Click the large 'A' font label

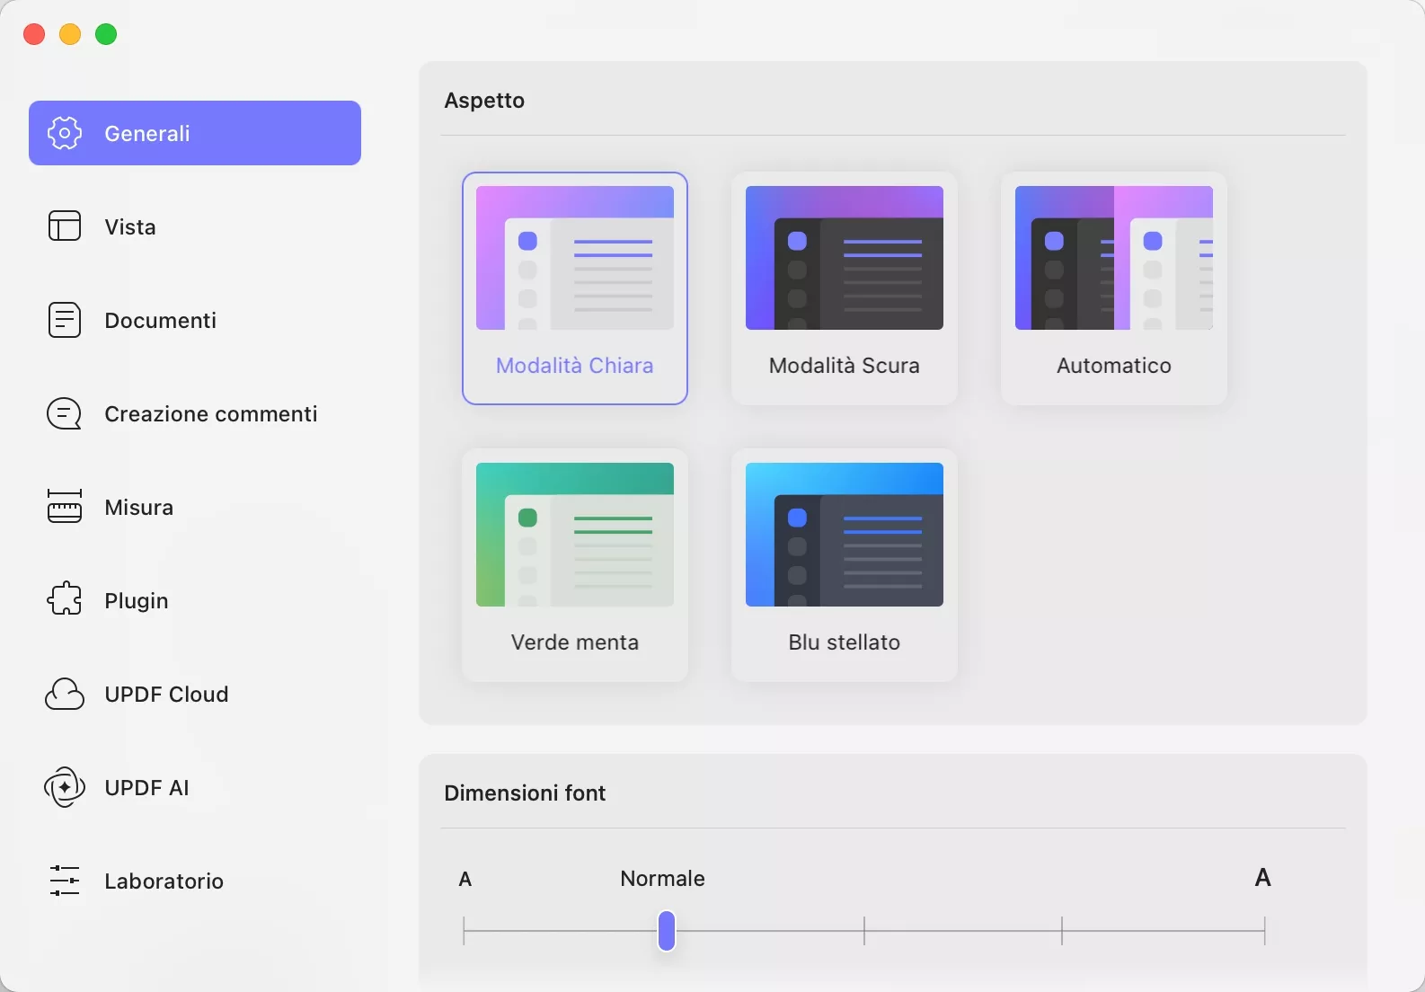point(1262,878)
